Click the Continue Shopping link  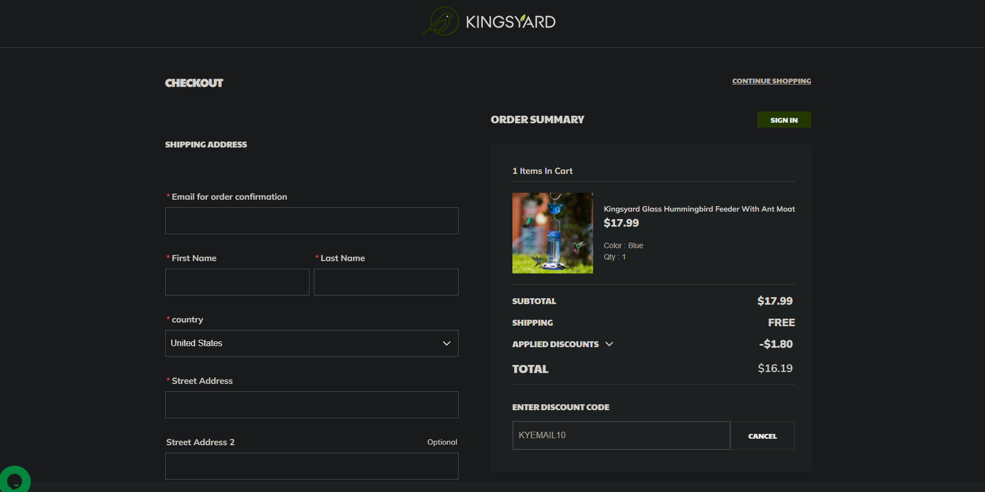pyautogui.click(x=771, y=81)
